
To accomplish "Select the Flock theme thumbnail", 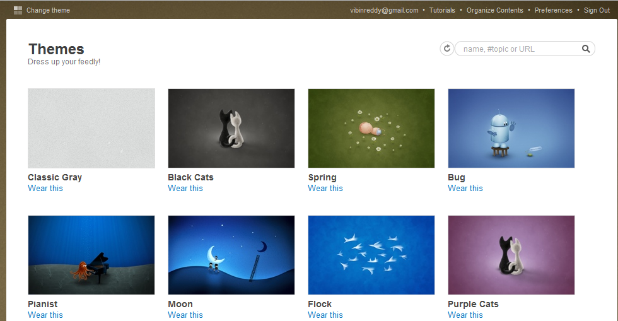I will pos(371,255).
